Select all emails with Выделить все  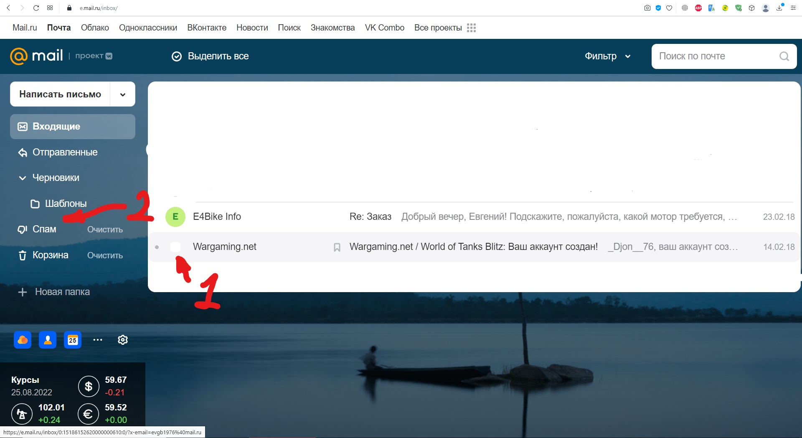pyautogui.click(x=210, y=56)
